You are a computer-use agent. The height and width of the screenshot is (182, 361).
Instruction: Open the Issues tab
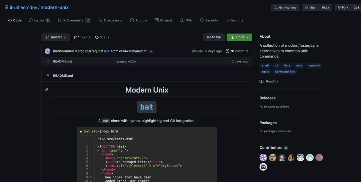click(x=39, y=20)
